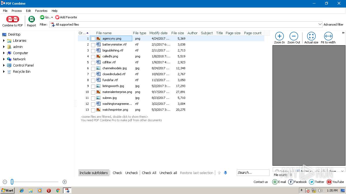The width and height of the screenshot is (346, 194).
Task: Open the Go dropdown arrow
Action: pyautogui.click(x=52, y=18)
